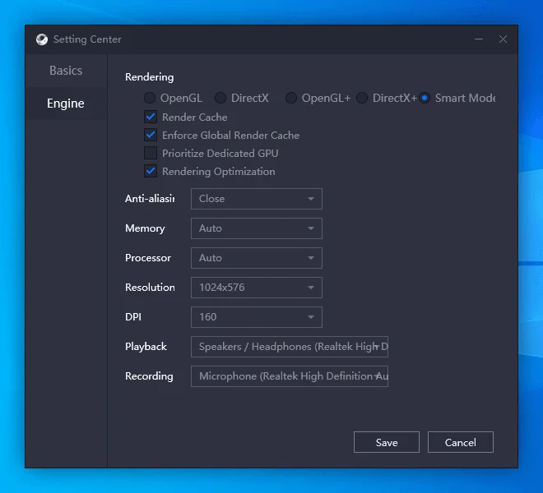Uncheck the Render Cache checkbox
Viewport: 543px width, 493px height.
[151, 117]
